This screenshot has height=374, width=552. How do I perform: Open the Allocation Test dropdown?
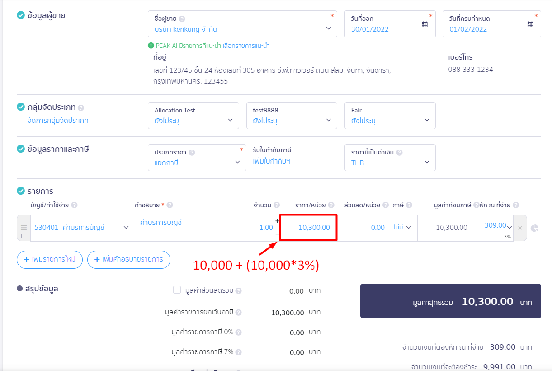coord(193,116)
